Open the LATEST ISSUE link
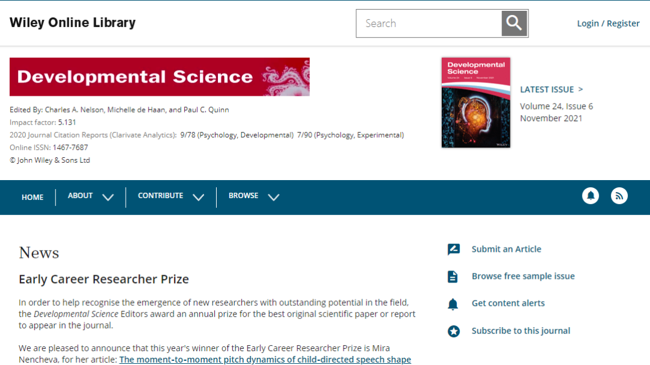The image size is (650, 365). (551, 89)
